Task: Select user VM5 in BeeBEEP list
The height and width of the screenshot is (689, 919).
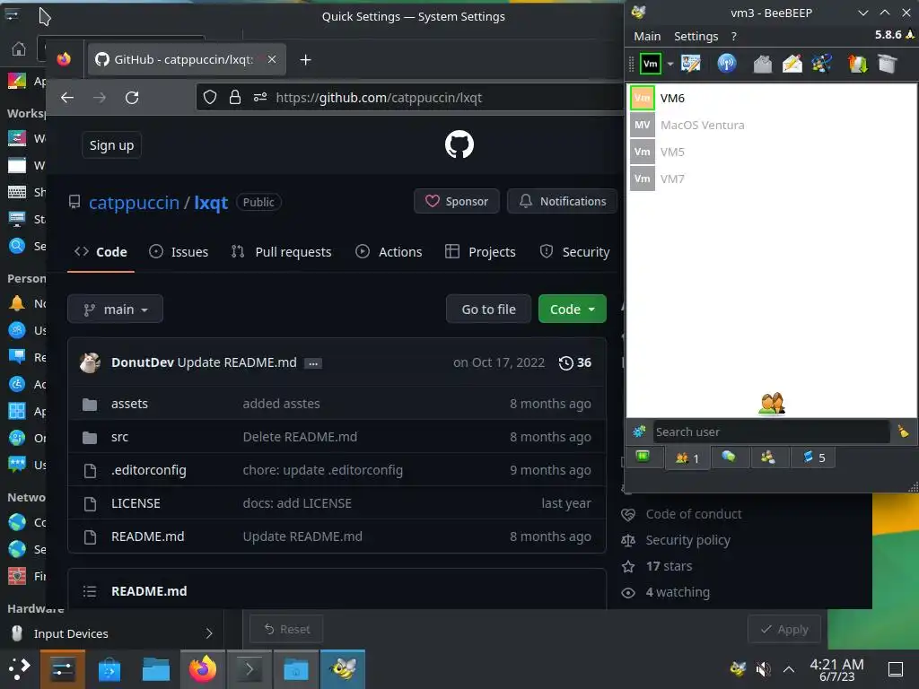Action: [771, 152]
